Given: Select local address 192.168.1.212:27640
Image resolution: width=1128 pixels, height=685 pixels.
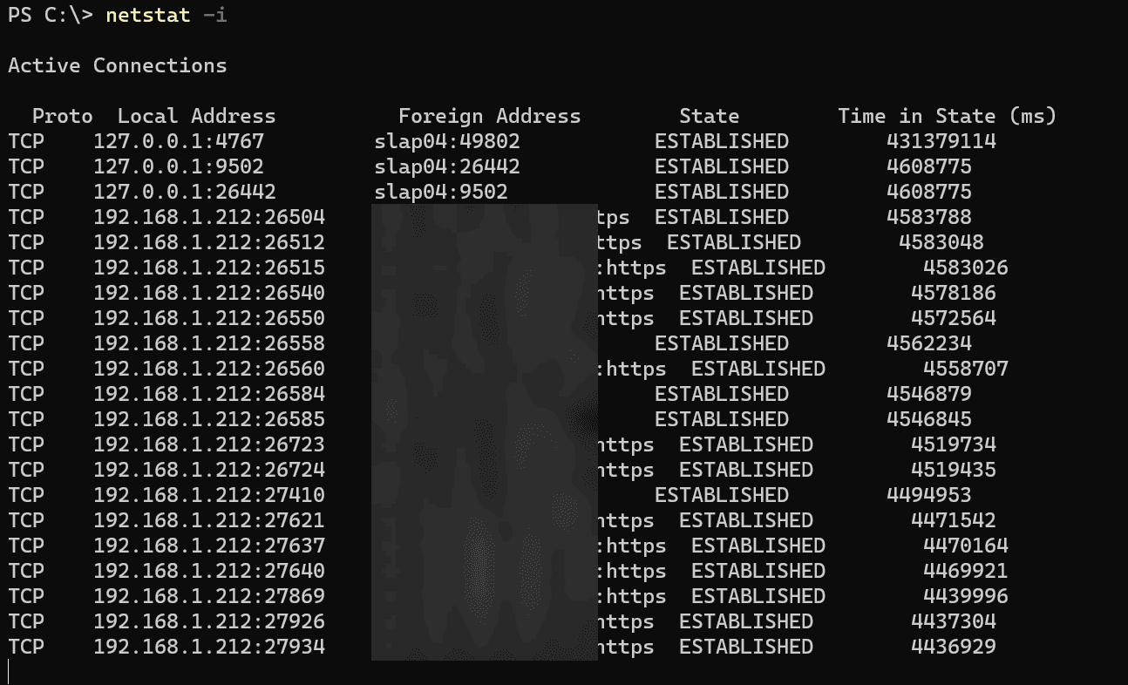Looking at the screenshot, I should click(x=209, y=571).
